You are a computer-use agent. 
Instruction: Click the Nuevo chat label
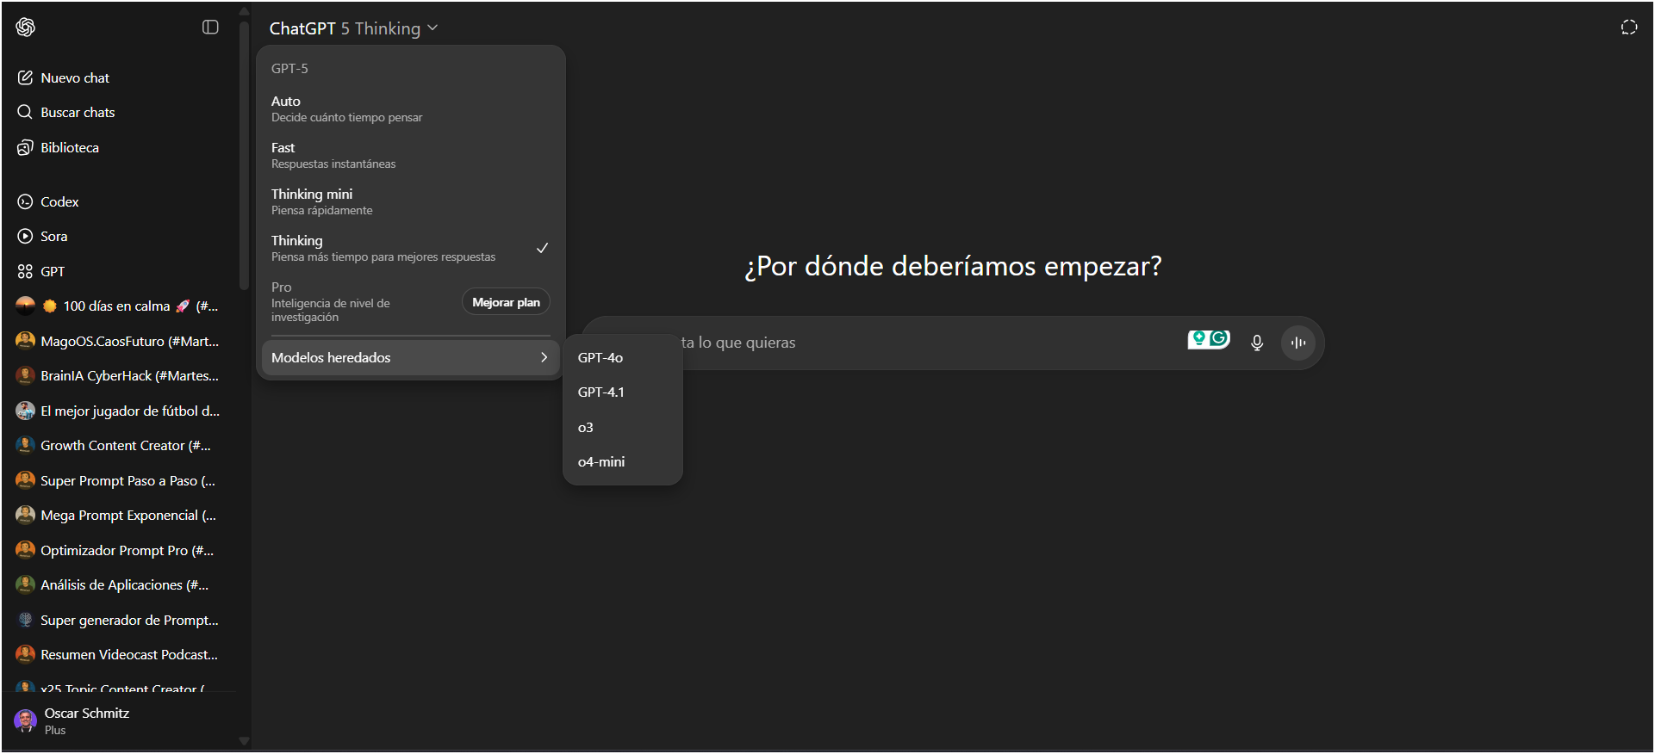pyautogui.click(x=75, y=77)
